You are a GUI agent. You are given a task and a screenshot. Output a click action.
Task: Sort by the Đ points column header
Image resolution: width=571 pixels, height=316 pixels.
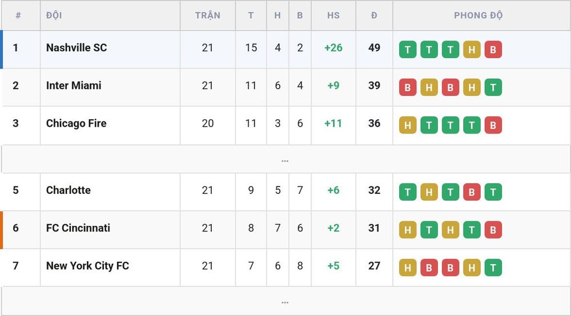(374, 15)
